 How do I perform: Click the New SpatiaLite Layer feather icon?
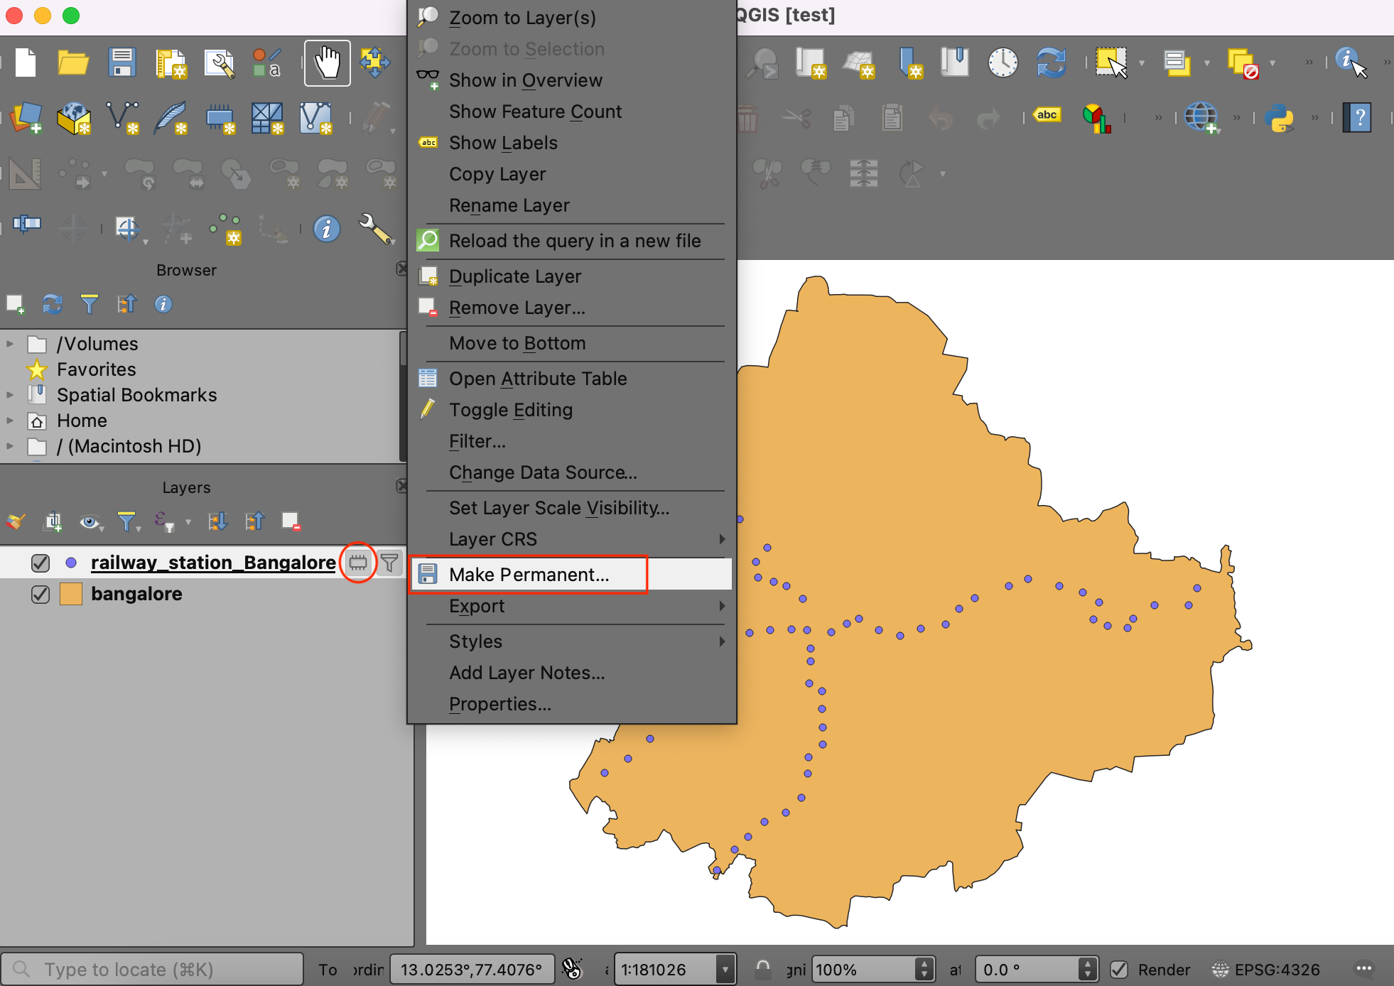171,117
